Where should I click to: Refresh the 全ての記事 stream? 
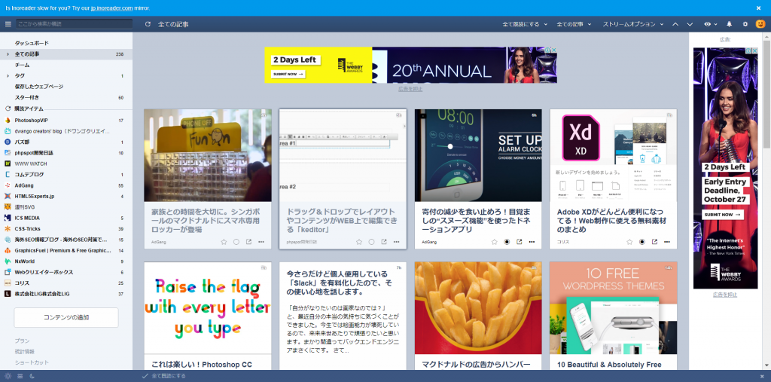pos(148,24)
